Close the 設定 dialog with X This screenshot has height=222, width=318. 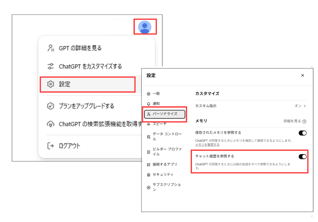(x=302, y=75)
